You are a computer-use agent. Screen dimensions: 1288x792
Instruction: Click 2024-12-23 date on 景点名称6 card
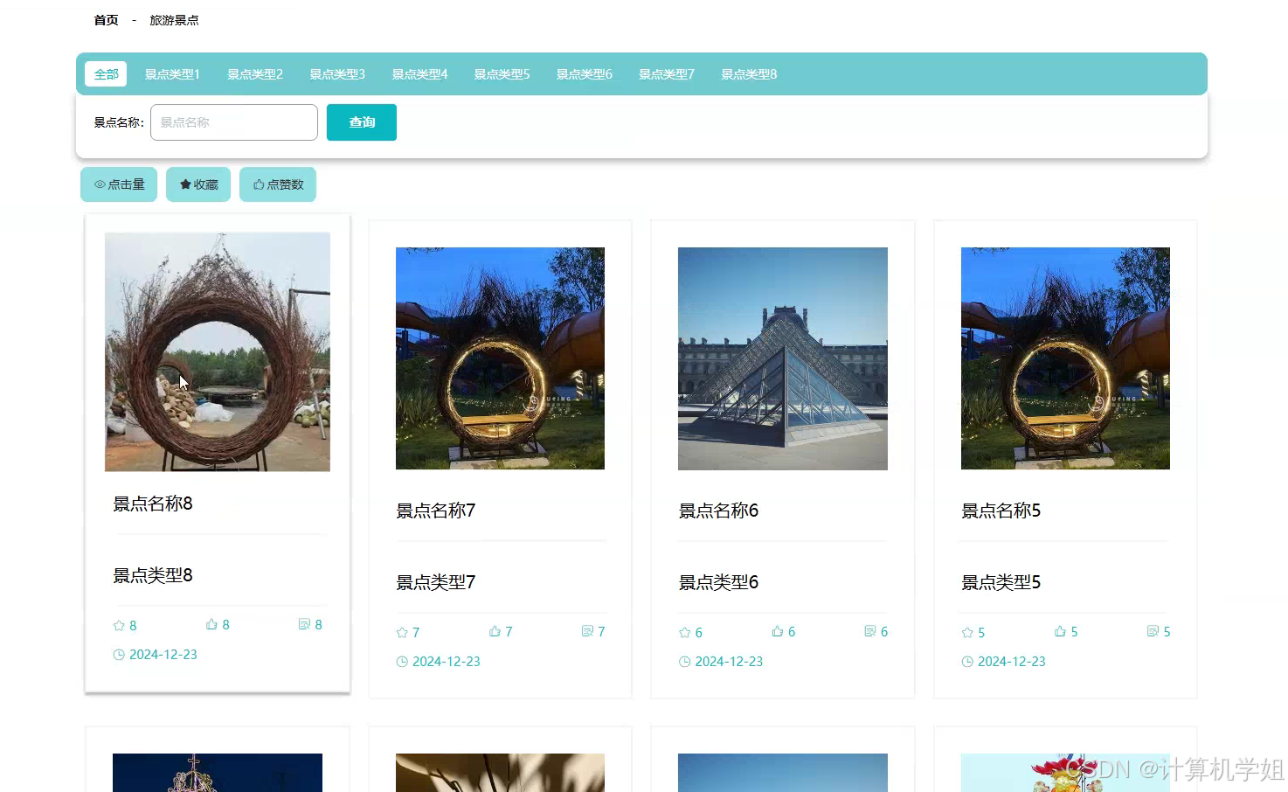[729, 662]
